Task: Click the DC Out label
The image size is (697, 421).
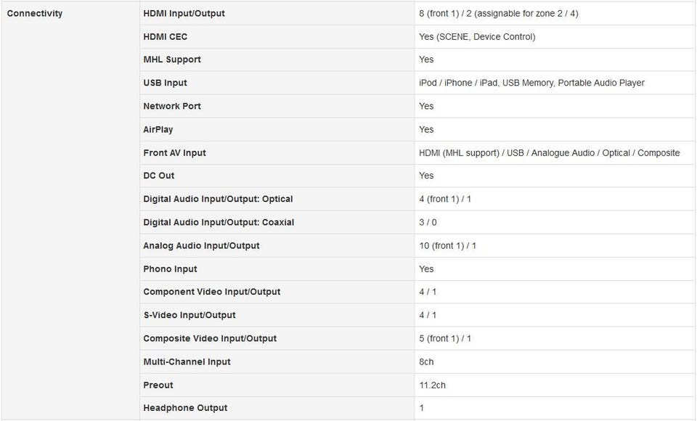Action: coord(158,176)
